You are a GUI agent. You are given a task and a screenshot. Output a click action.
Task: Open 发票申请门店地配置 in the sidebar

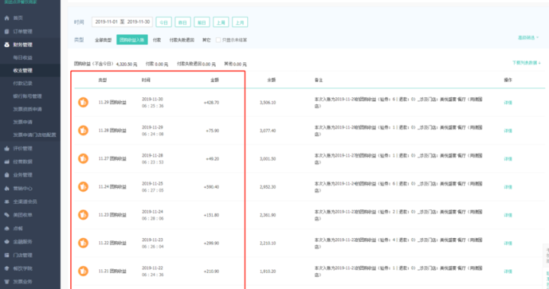[x=34, y=135]
